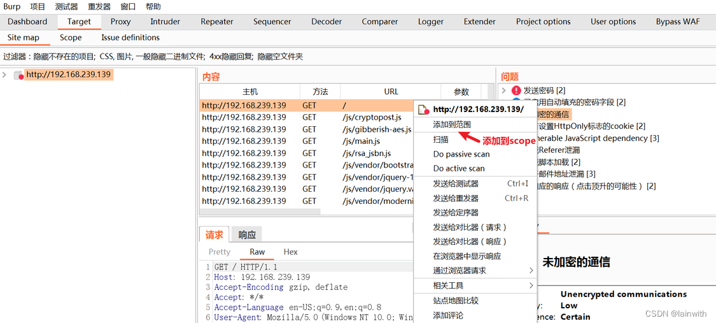Viewport: 716px width, 323px height.
Task: Switch to the 响应 tab
Action: tap(247, 235)
